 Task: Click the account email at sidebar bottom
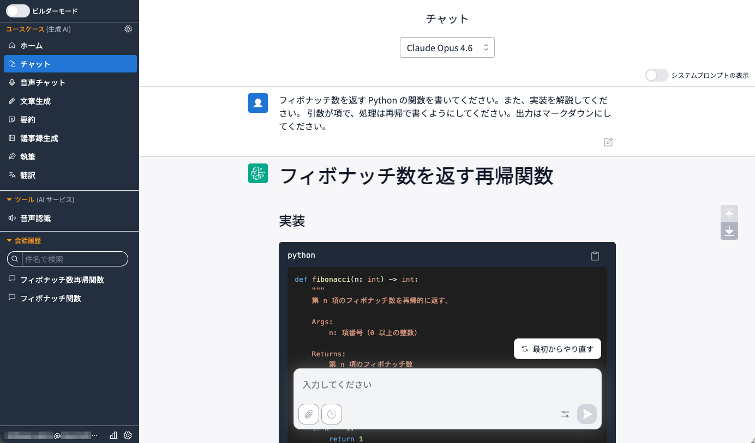point(51,436)
